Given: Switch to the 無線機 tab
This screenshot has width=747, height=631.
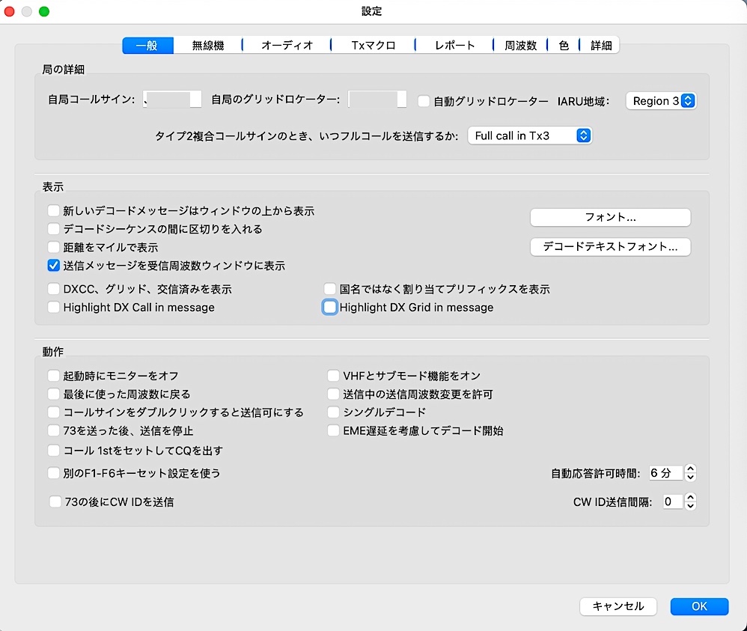Looking at the screenshot, I should (x=207, y=46).
